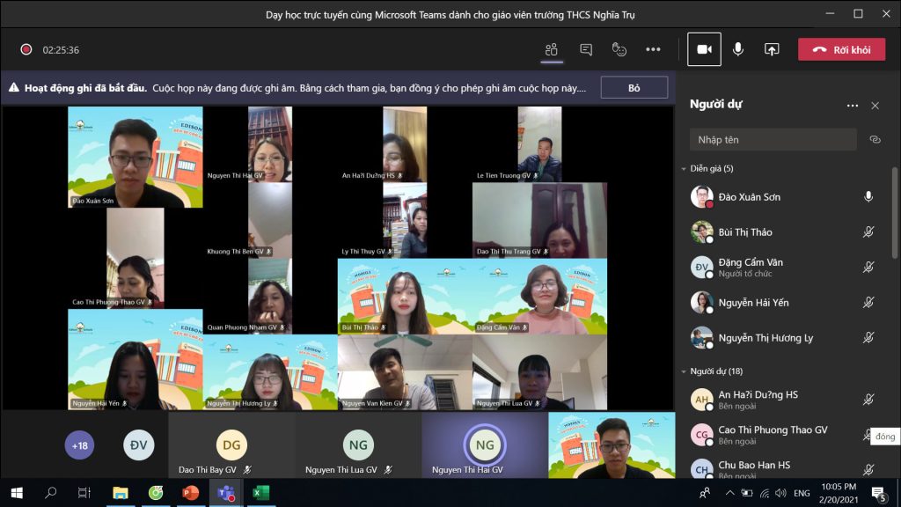
Task: Click the share content tray icon
Action: tap(772, 50)
